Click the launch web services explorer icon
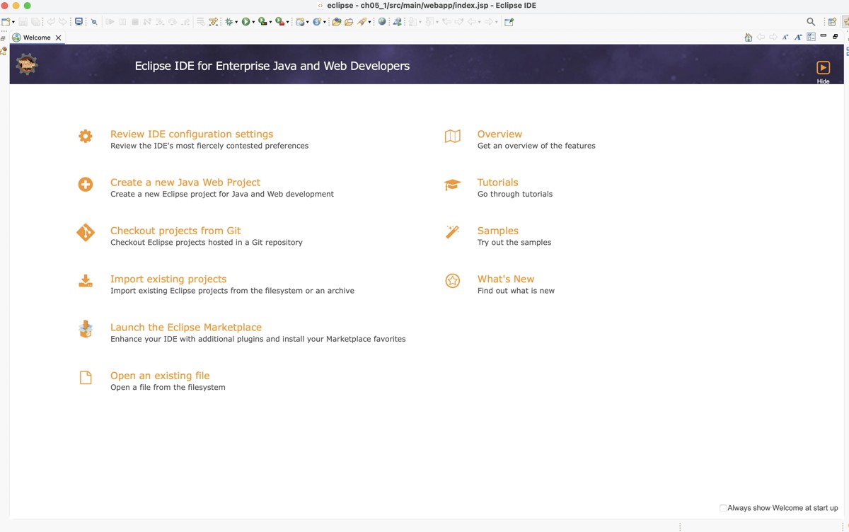 (x=398, y=22)
